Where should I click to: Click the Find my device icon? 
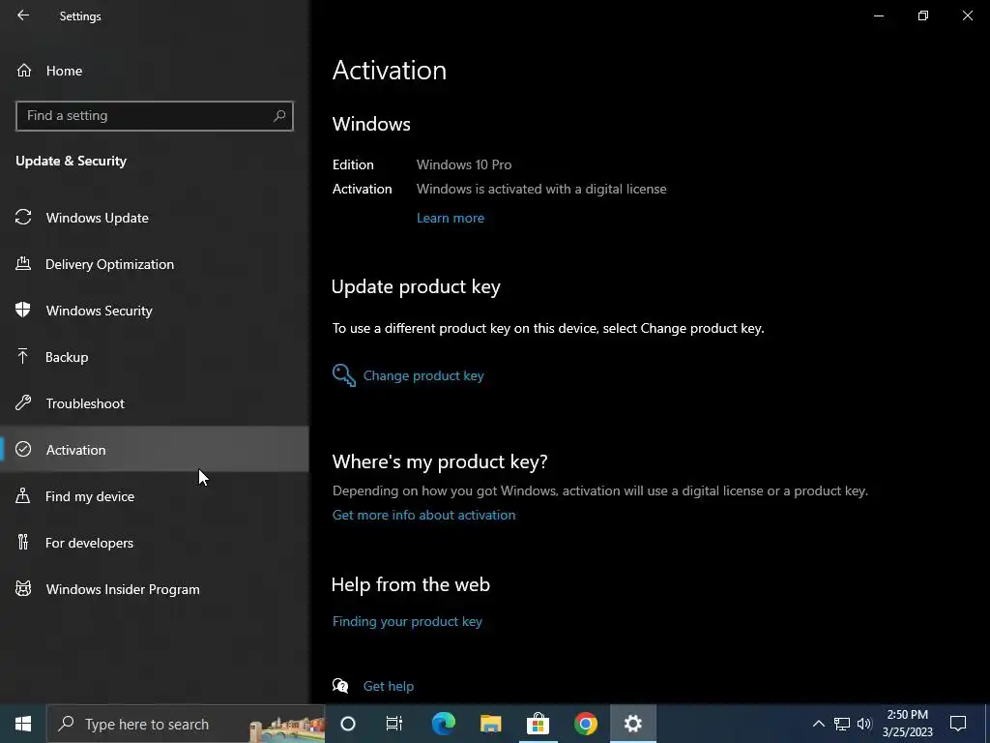pos(23,495)
